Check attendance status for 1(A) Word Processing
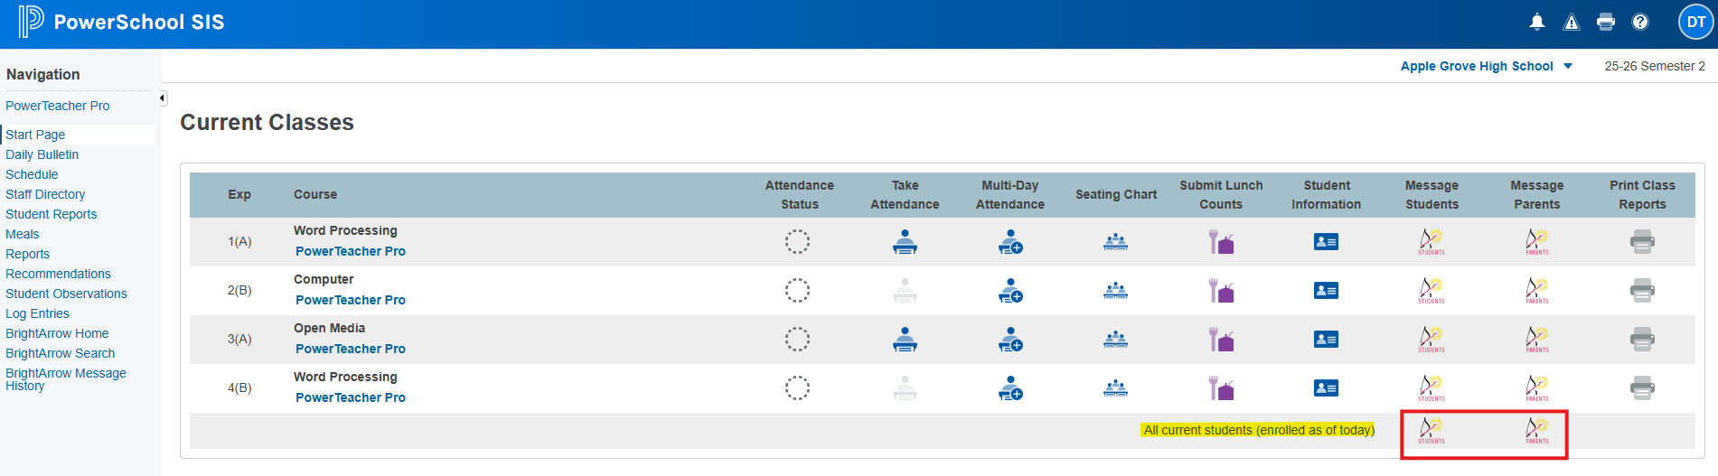The image size is (1718, 476). pyautogui.click(x=797, y=242)
